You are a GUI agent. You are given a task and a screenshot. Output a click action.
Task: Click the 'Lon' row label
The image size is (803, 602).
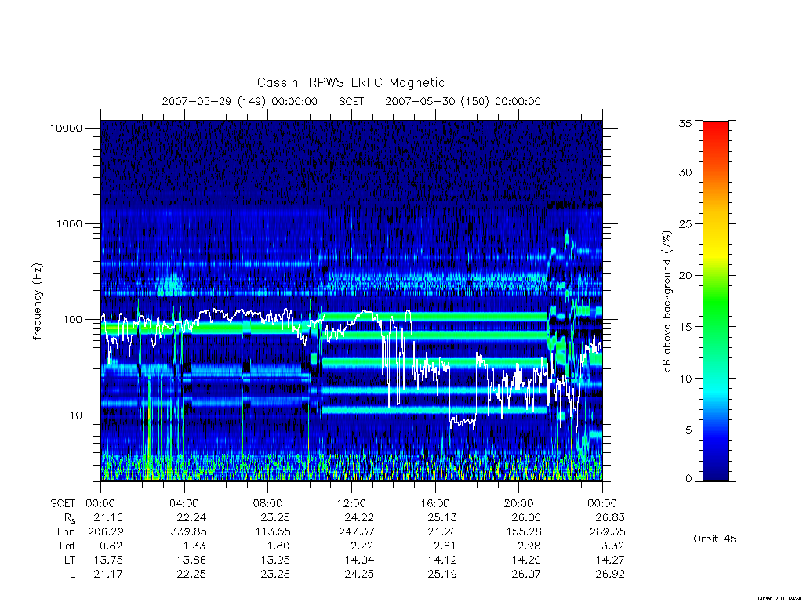click(66, 532)
